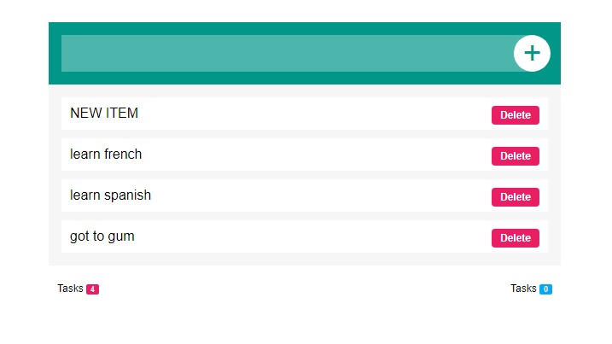Click empty space in learn spanish row

click(x=316, y=195)
